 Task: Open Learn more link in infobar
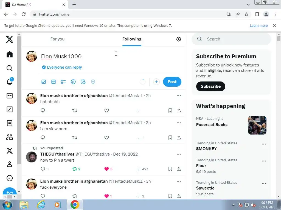pyautogui.click(x=259, y=25)
